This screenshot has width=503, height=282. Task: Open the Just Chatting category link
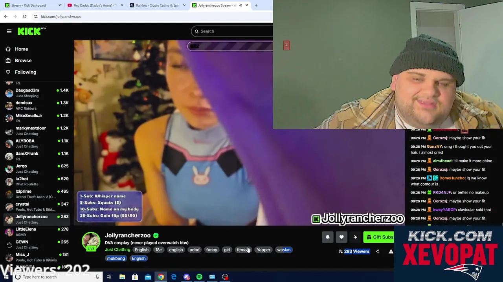click(x=117, y=250)
